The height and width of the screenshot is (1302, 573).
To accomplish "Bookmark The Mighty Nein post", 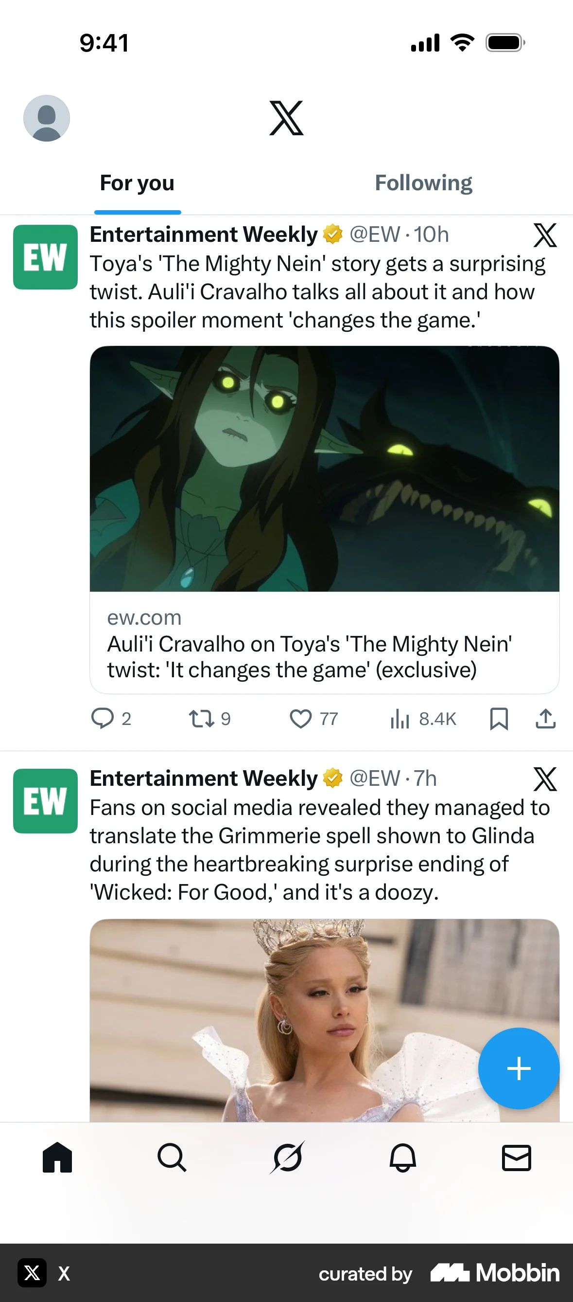I will (499, 718).
